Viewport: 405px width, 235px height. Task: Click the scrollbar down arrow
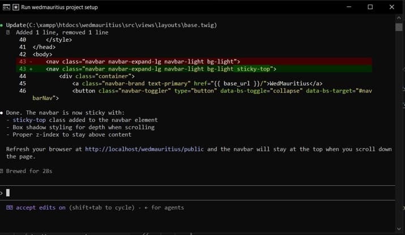(x=399, y=228)
